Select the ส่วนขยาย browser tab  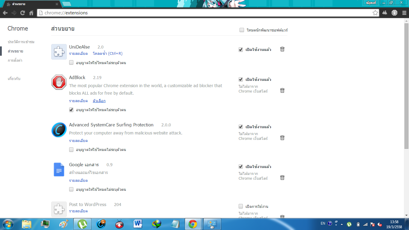[x=31, y=4]
